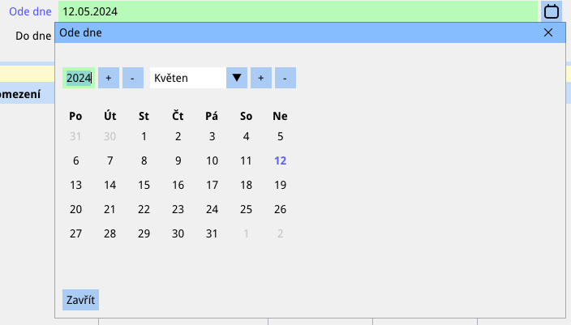
Task: Pick day 20 in the Monday column
Action: coord(76,209)
